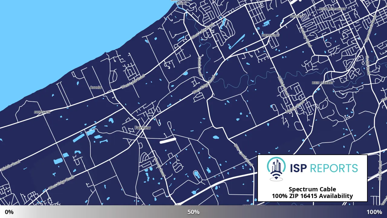Click the "WEST MILLCREEK" place label

tap(333, 9)
